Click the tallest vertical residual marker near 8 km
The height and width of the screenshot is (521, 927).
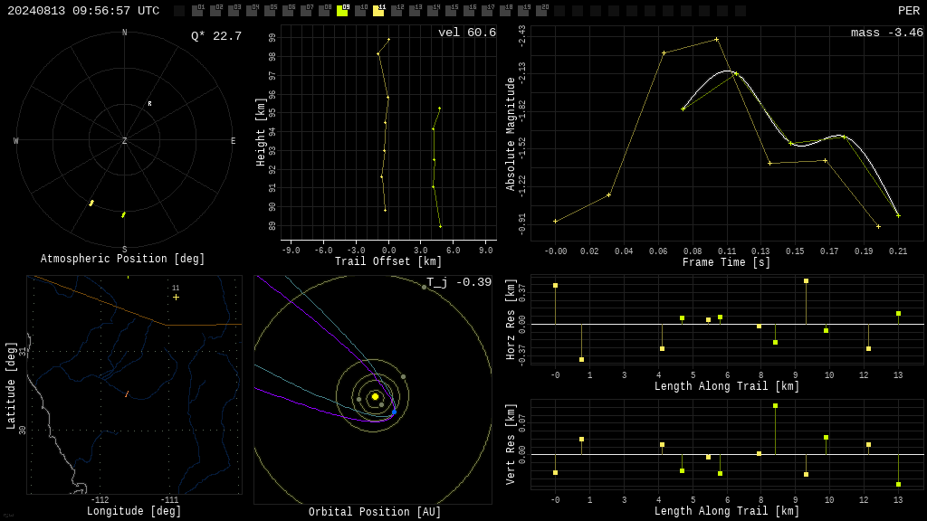click(775, 406)
